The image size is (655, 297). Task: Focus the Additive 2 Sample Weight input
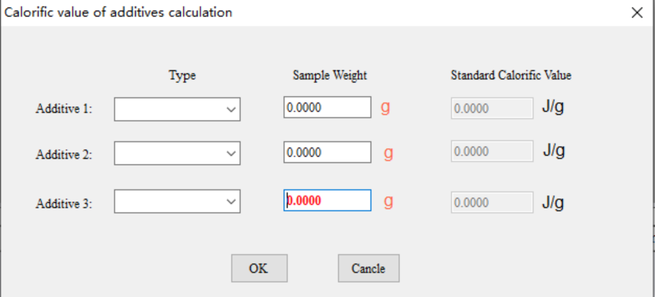pos(327,152)
